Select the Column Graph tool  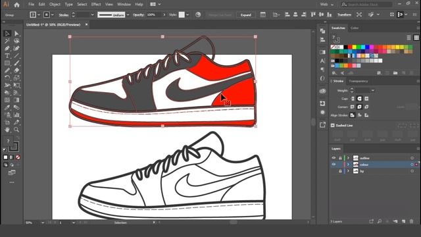pyautogui.click(x=16, y=115)
